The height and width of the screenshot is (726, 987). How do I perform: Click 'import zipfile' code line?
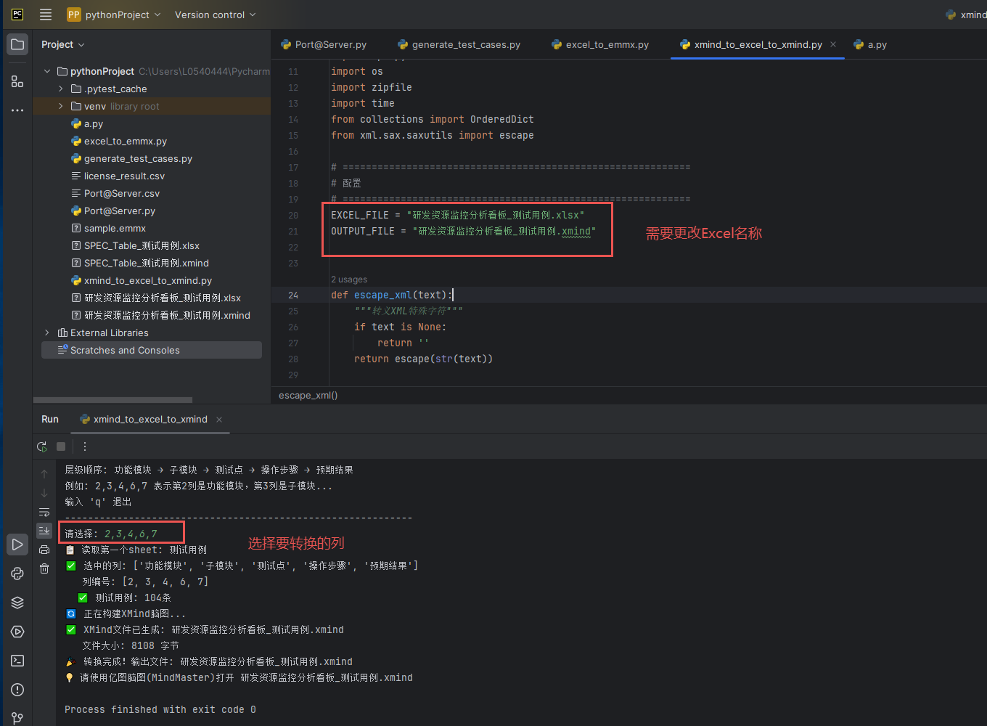pyautogui.click(x=372, y=87)
